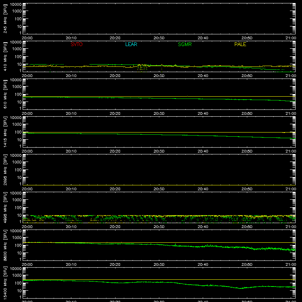
Task: Click the 100 tick value of 4995 MHz axis
Action: pos(18,208)
